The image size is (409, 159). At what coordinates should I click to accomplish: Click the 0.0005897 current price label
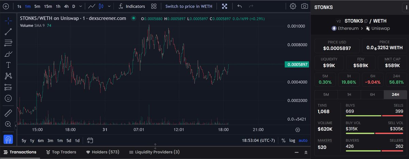[297, 64]
